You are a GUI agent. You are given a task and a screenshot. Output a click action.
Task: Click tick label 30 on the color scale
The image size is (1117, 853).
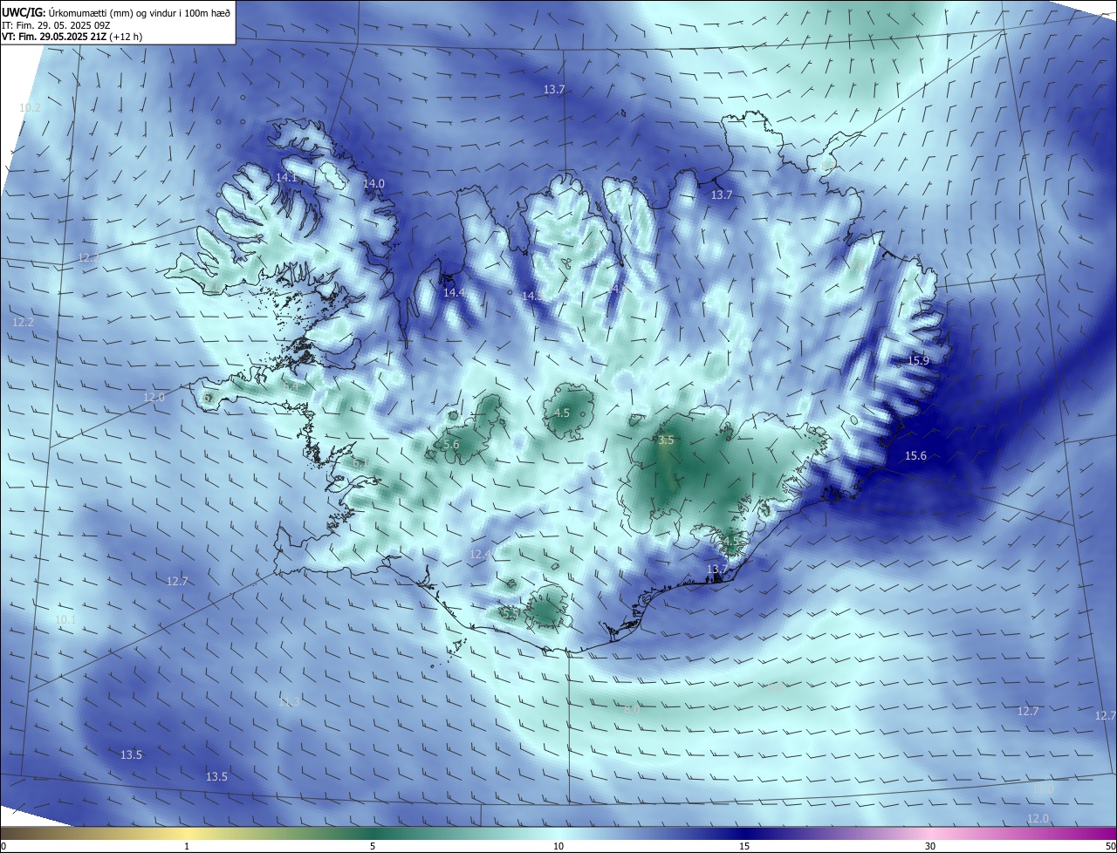(930, 846)
